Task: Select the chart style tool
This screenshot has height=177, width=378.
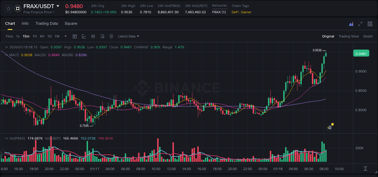Action: point(84,36)
